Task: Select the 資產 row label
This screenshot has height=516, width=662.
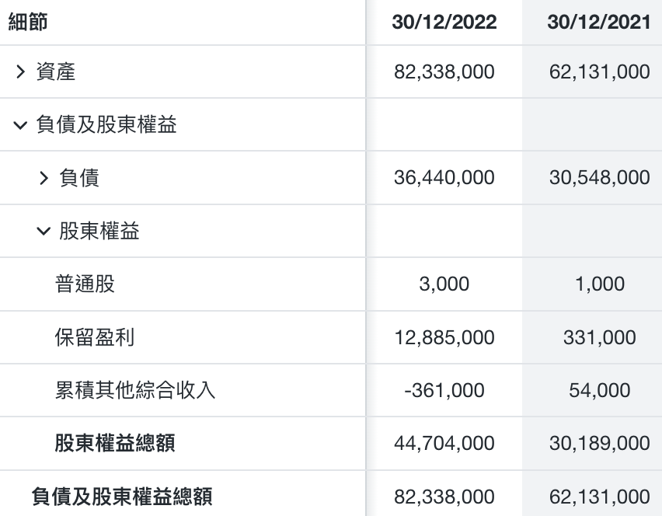Action: (x=56, y=71)
